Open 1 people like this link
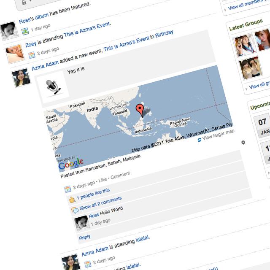 tap(93, 194)
